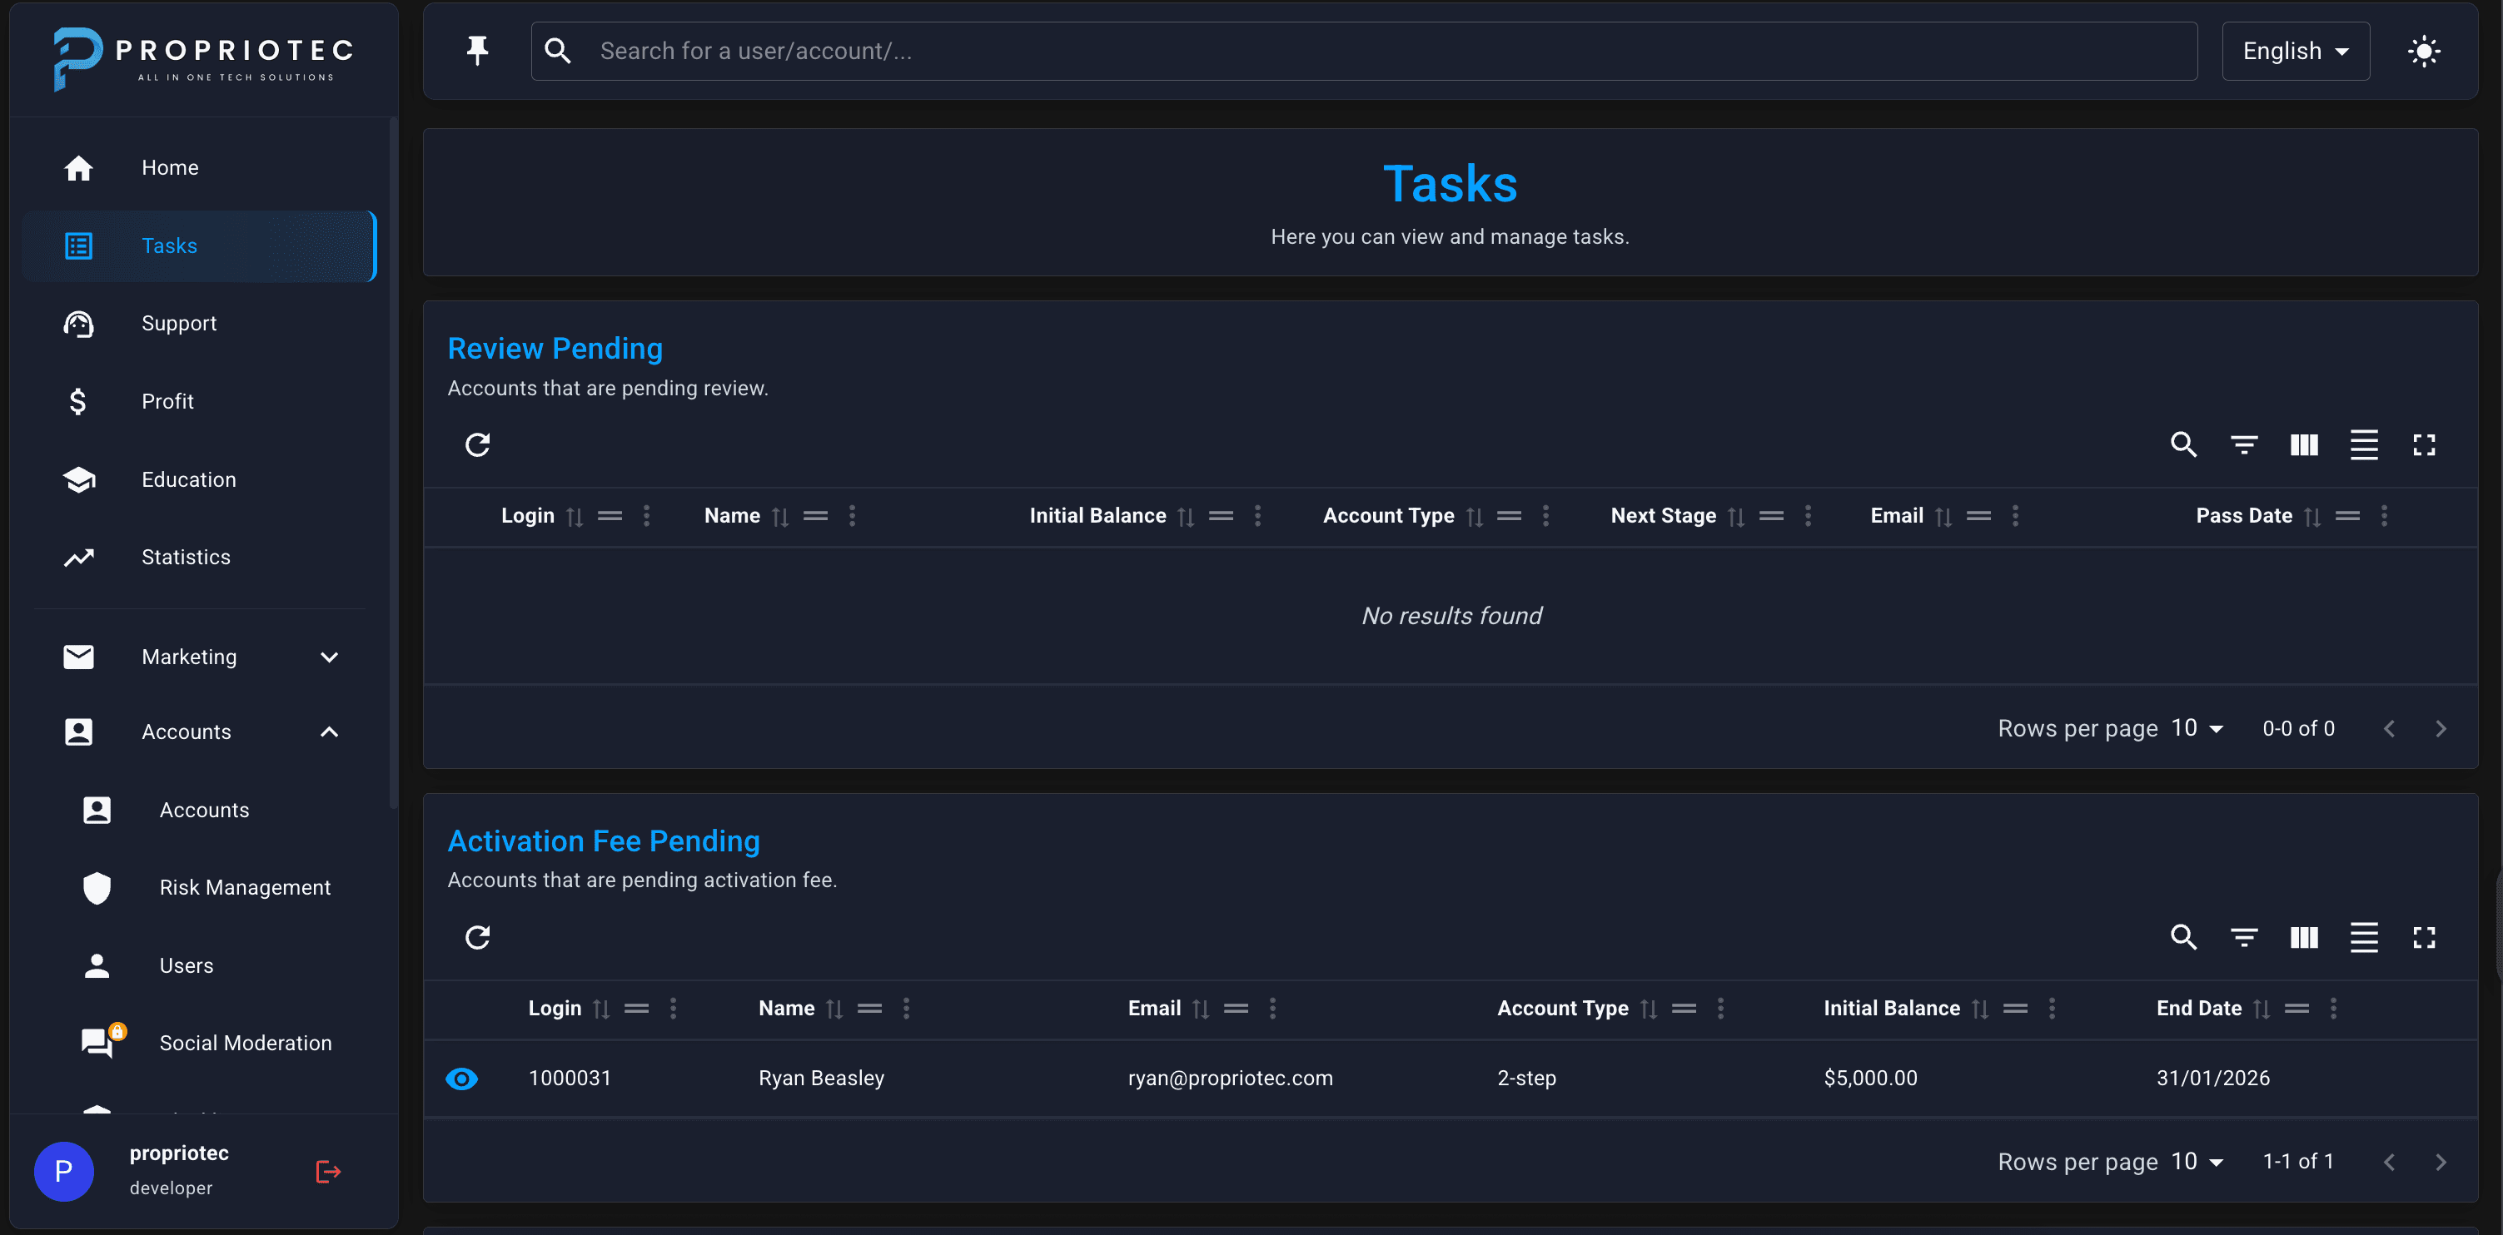Go to next page in Review Pending

[x=2441, y=729]
